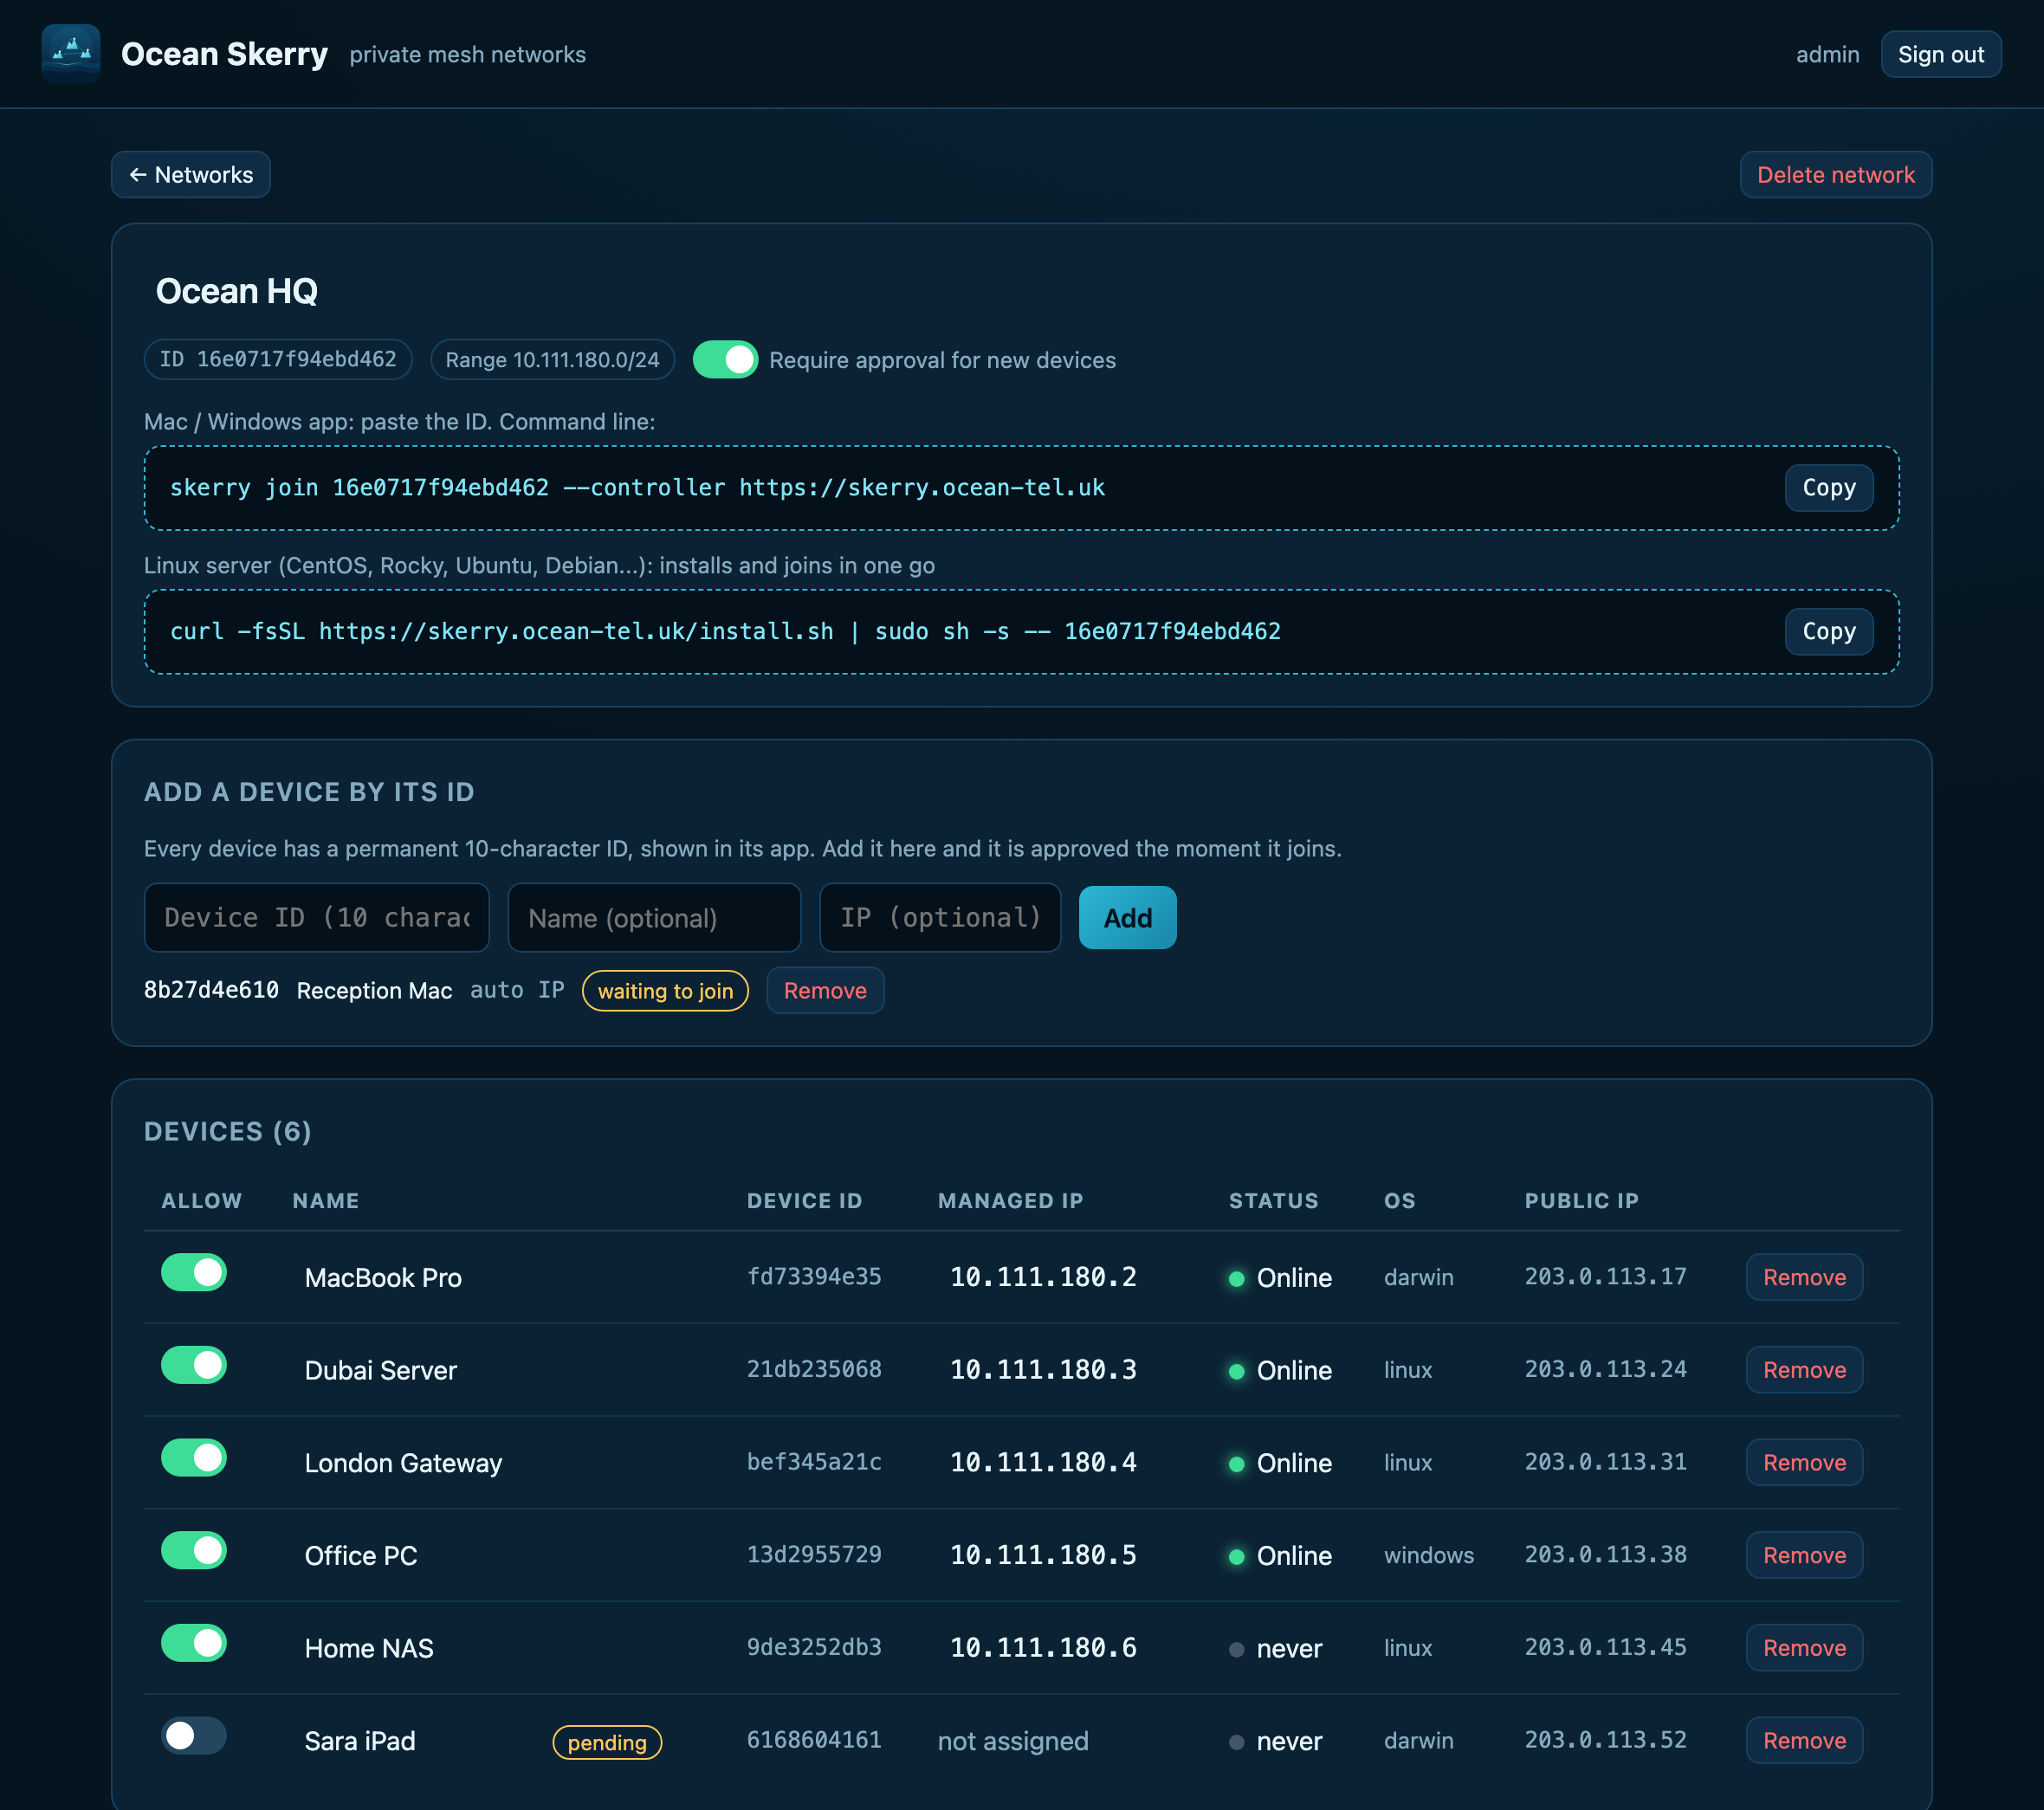Sign out of the admin account
Screen dimensions: 2044x1810
click(1941, 54)
